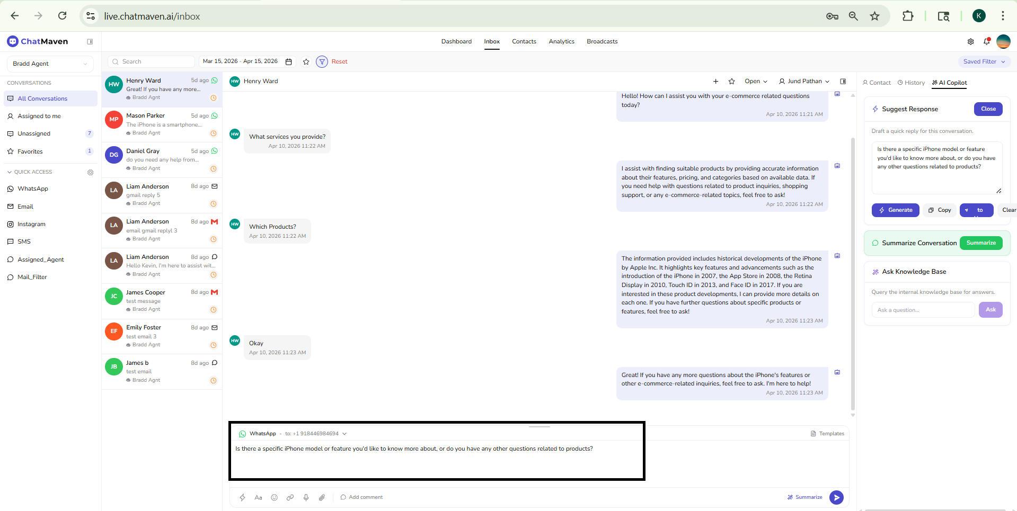Toggle the right side panel in conversation header
Screen dimensions: 1017x511
tap(843, 82)
